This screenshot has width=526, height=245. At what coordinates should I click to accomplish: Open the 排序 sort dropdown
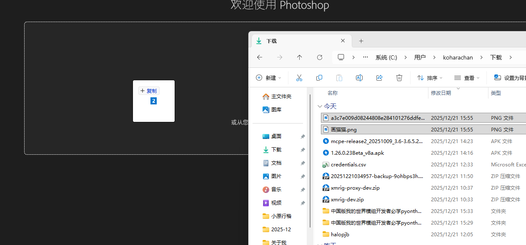(x=430, y=78)
